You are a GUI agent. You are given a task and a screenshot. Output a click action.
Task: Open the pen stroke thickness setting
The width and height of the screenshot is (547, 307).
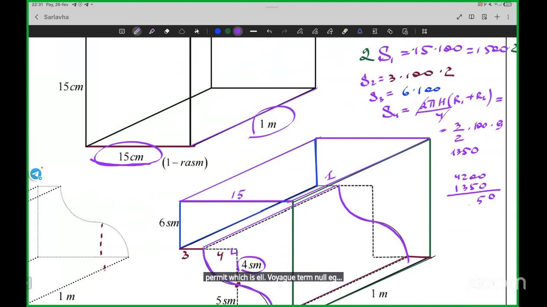tap(253, 31)
